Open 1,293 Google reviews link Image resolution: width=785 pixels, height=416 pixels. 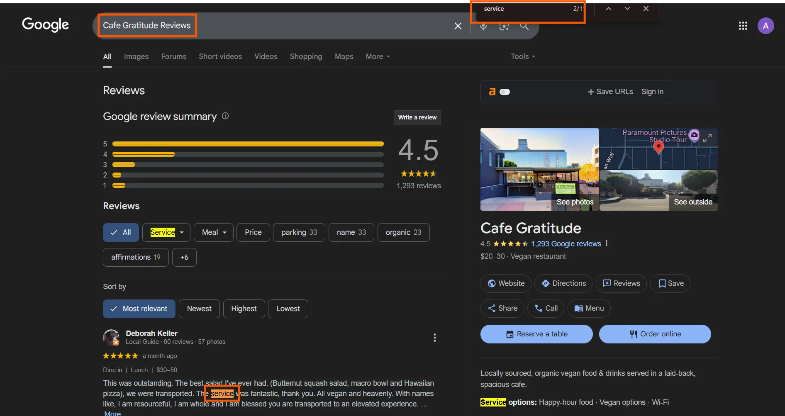pyautogui.click(x=566, y=244)
